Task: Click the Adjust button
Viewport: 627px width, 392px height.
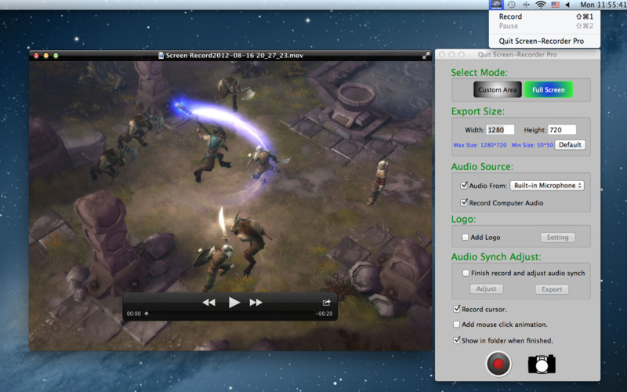Action: coord(486,289)
